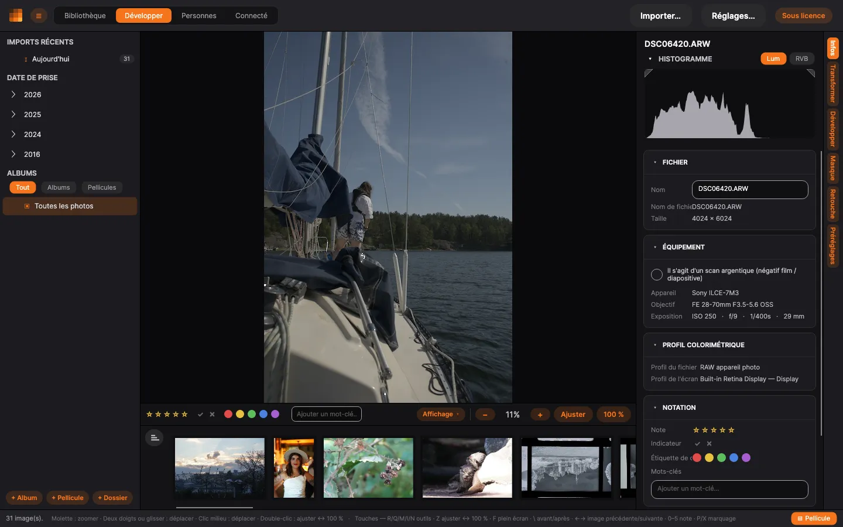The image size is (843, 527).
Task: Open the Personnes tab
Action: (x=199, y=16)
